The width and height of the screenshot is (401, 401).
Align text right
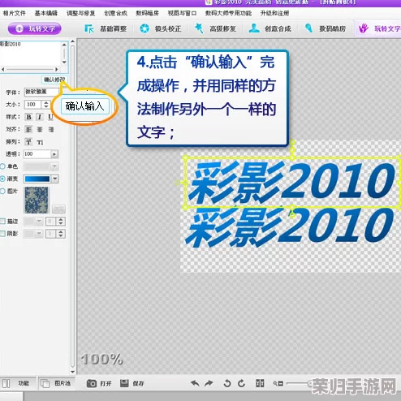pos(50,129)
